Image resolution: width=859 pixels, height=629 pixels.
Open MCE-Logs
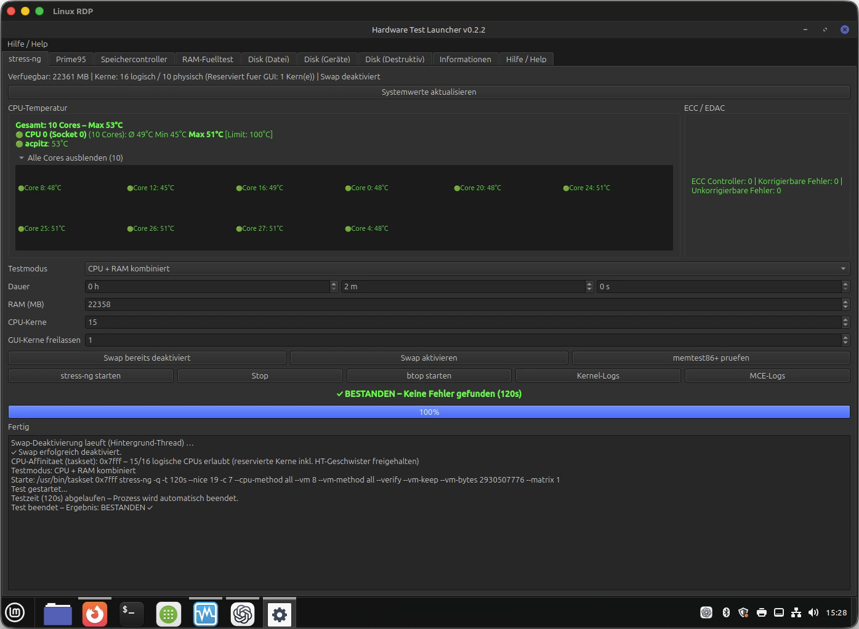click(767, 375)
